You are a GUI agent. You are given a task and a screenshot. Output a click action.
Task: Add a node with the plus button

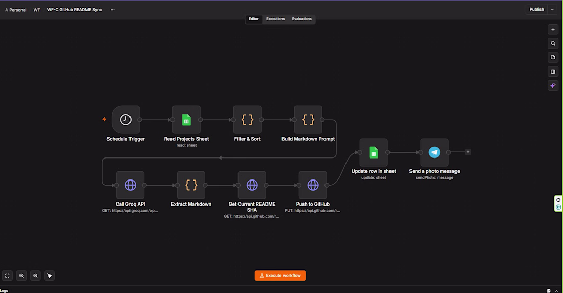[x=553, y=30]
